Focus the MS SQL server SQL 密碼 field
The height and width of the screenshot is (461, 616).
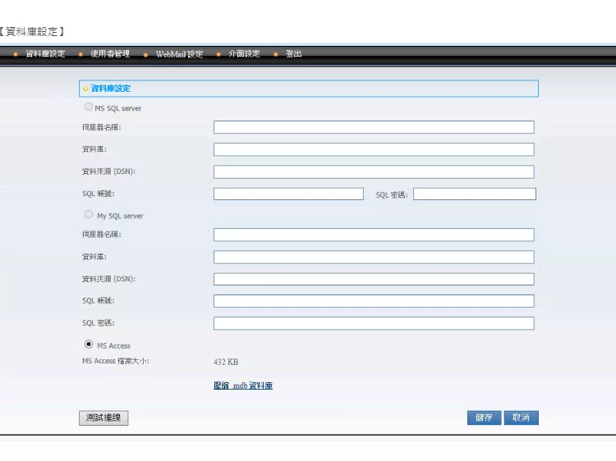(x=474, y=194)
